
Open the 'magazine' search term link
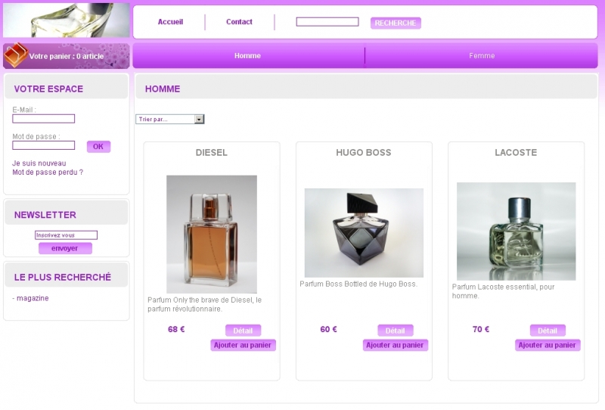tap(33, 298)
